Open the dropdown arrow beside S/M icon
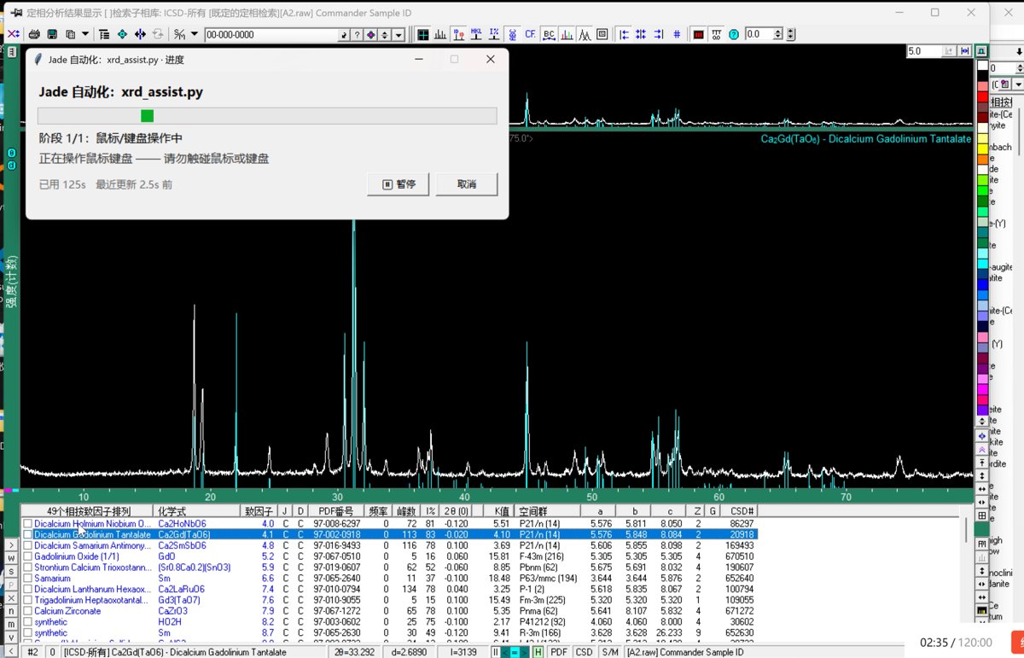This screenshot has height=658, width=1024. (195, 34)
